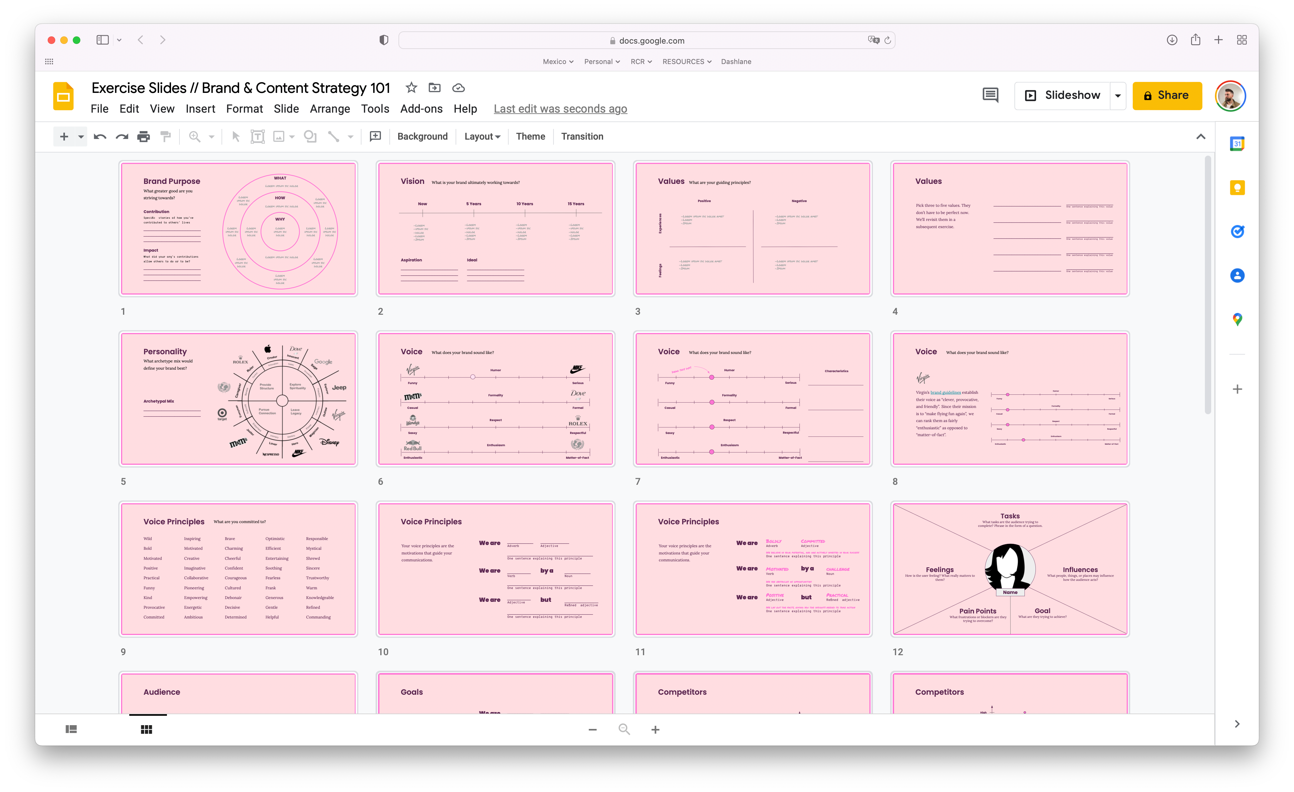This screenshot has width=1294, height=792.
Task: Check the cloud save status icon
Action: (458, 88)
